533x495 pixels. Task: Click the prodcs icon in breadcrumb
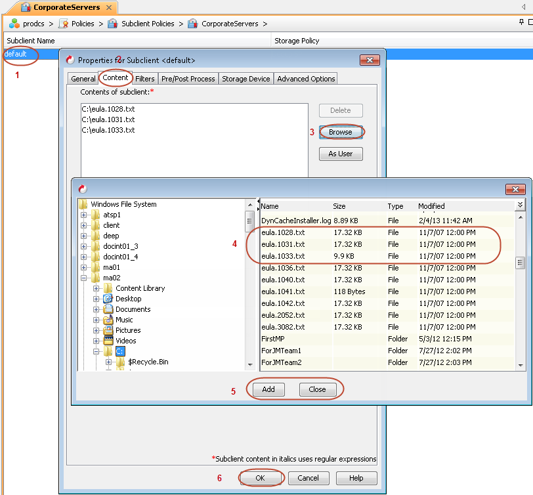pos(14,24)
